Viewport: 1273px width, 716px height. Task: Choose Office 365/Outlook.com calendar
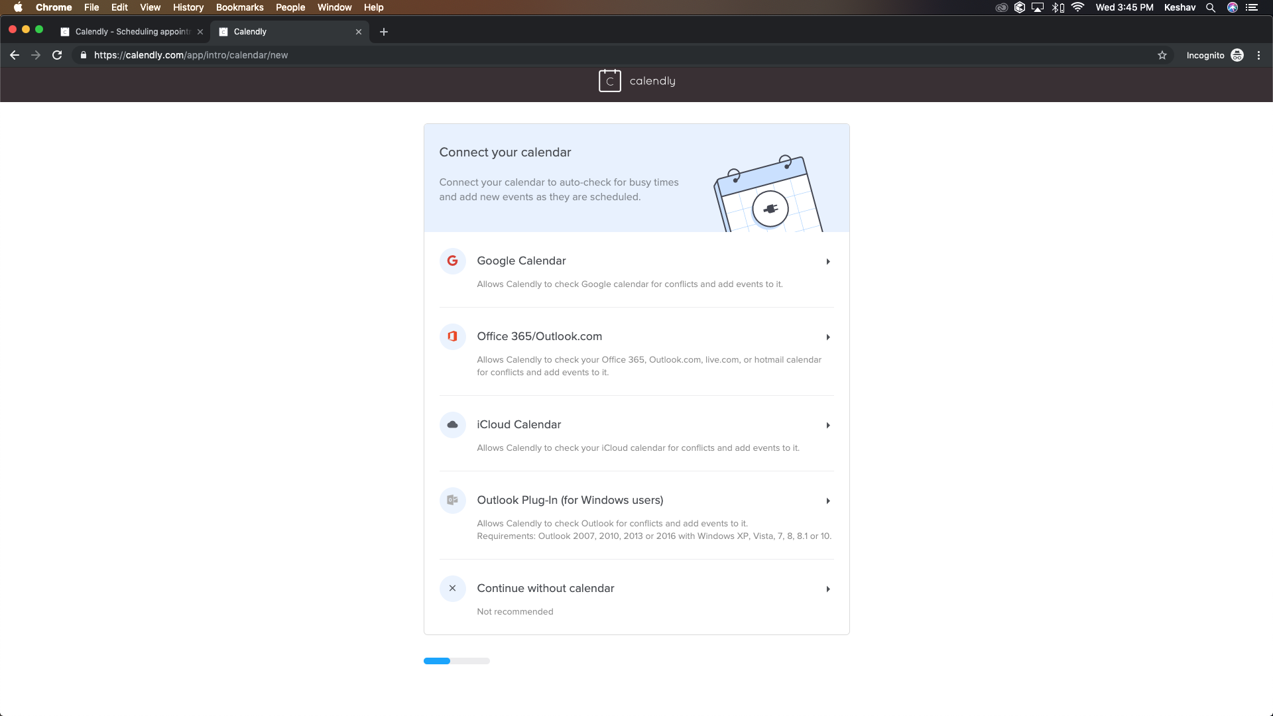pos(636,351)
